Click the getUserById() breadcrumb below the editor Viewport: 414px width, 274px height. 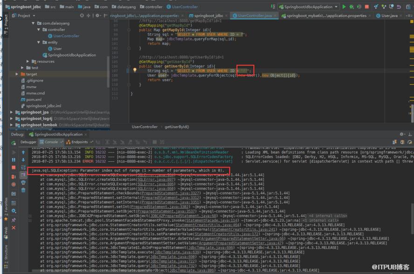(x=177, y=127)
